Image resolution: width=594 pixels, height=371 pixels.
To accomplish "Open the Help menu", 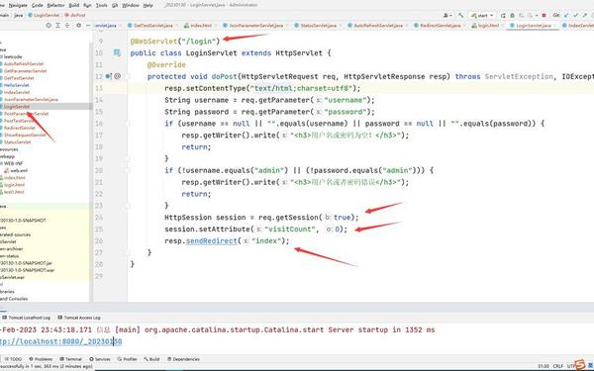I will tap(148, 5).
